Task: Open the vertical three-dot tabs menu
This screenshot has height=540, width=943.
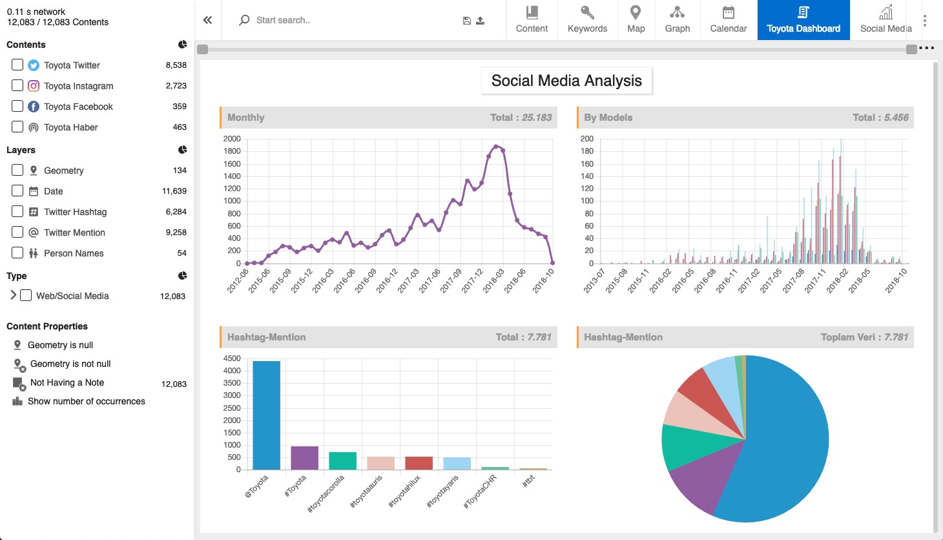Action: pyautogui.click(x=925, y=21)
